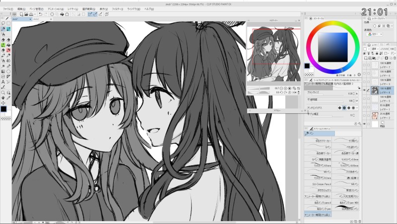The image size is (397, 224).
Task: Click the blue color square in color wheel
Action: pyautogui.click(x=332, y=47)
